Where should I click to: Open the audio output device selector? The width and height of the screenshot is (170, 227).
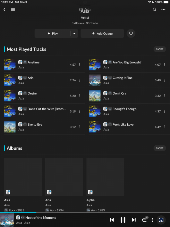(x=161, y=220)
